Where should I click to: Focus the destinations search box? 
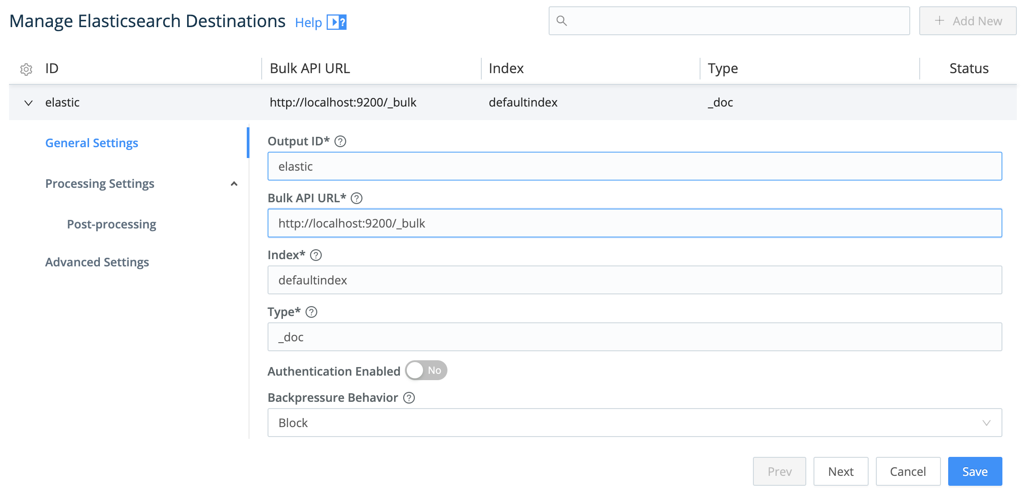[x=729, y=21]
